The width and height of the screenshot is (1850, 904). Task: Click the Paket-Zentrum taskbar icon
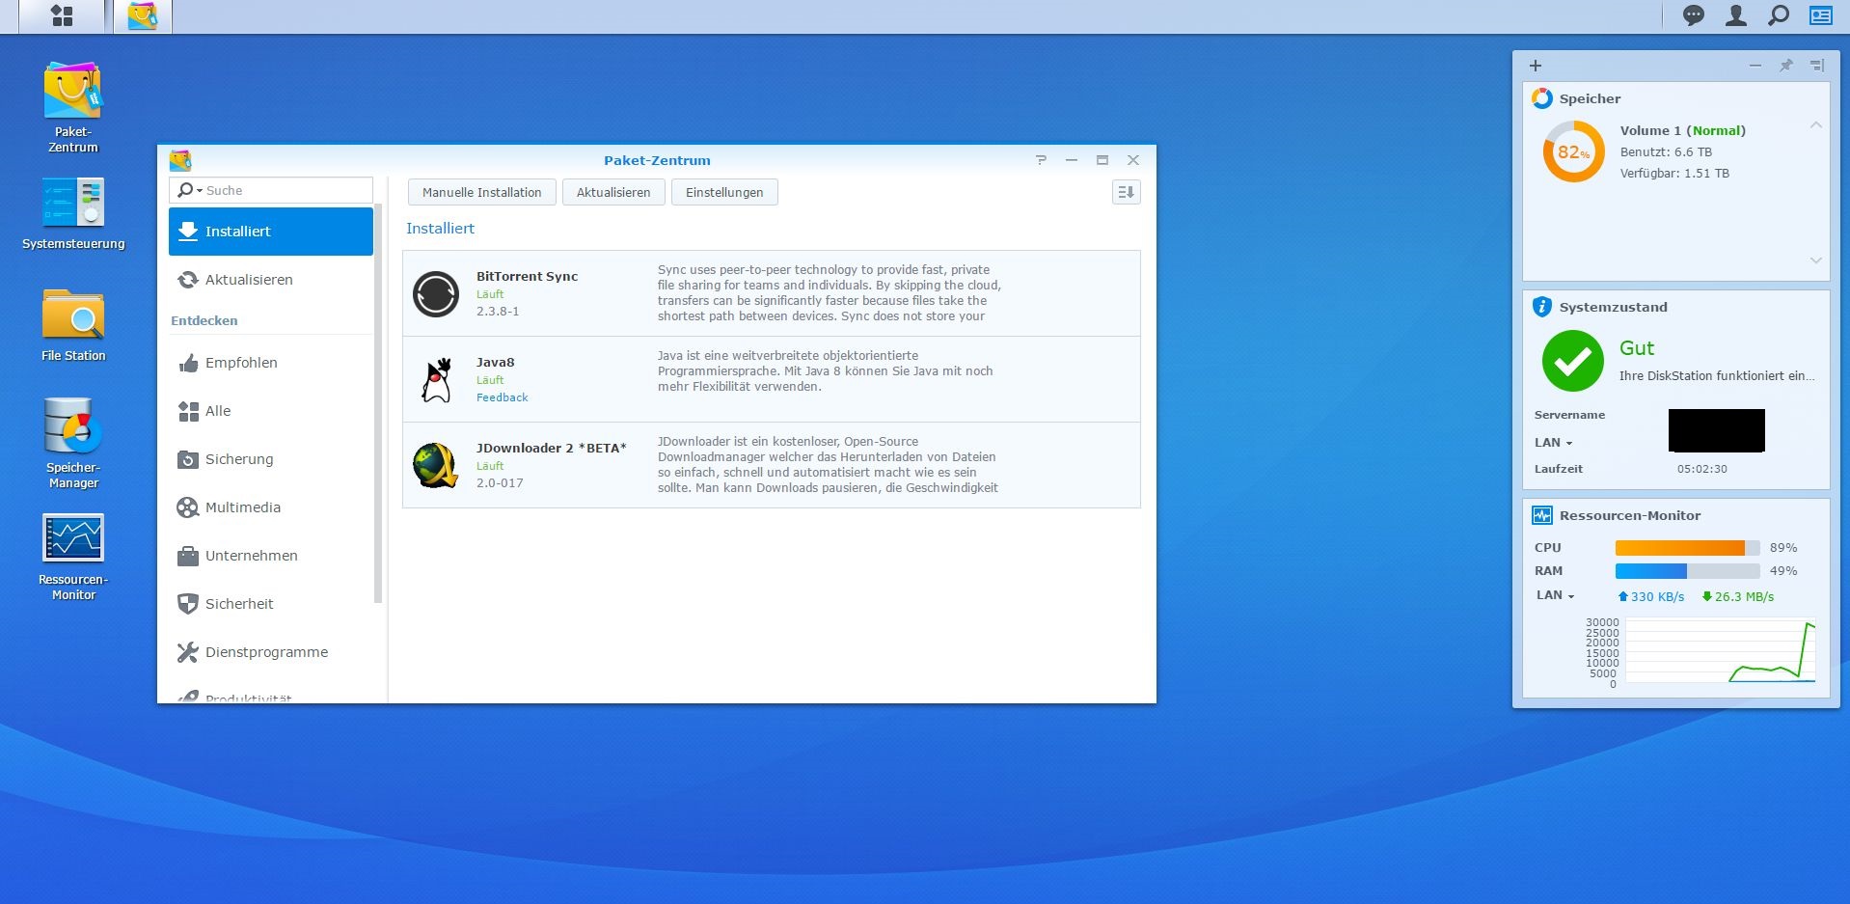pos(143,15)
